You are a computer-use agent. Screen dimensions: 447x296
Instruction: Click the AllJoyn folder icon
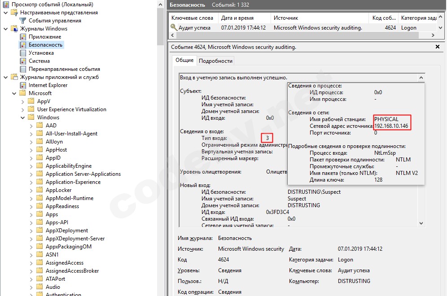pos(40,142)
